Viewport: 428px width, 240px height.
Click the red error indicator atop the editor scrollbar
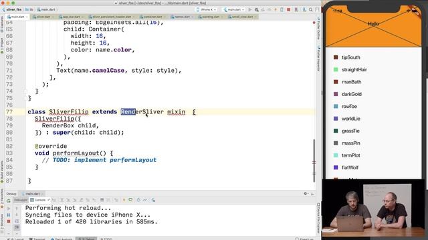point(314,23)
